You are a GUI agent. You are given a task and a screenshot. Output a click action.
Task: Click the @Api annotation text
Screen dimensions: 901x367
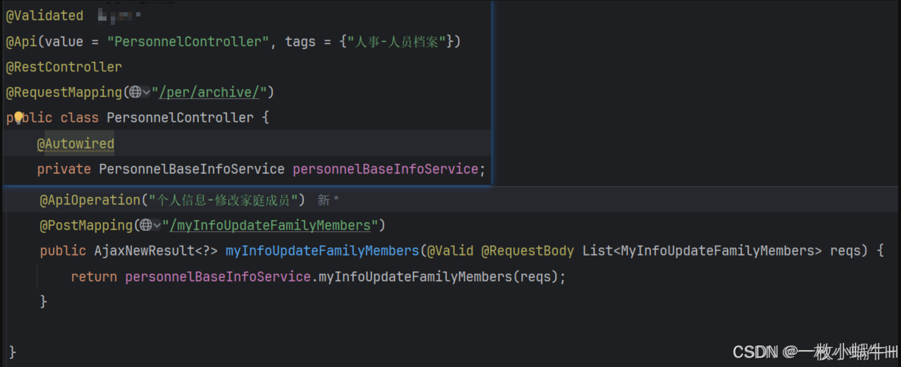[x=21, y=42]
